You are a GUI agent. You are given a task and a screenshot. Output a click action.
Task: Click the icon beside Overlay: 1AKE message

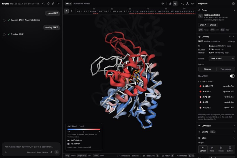click(x=4, y=34)
